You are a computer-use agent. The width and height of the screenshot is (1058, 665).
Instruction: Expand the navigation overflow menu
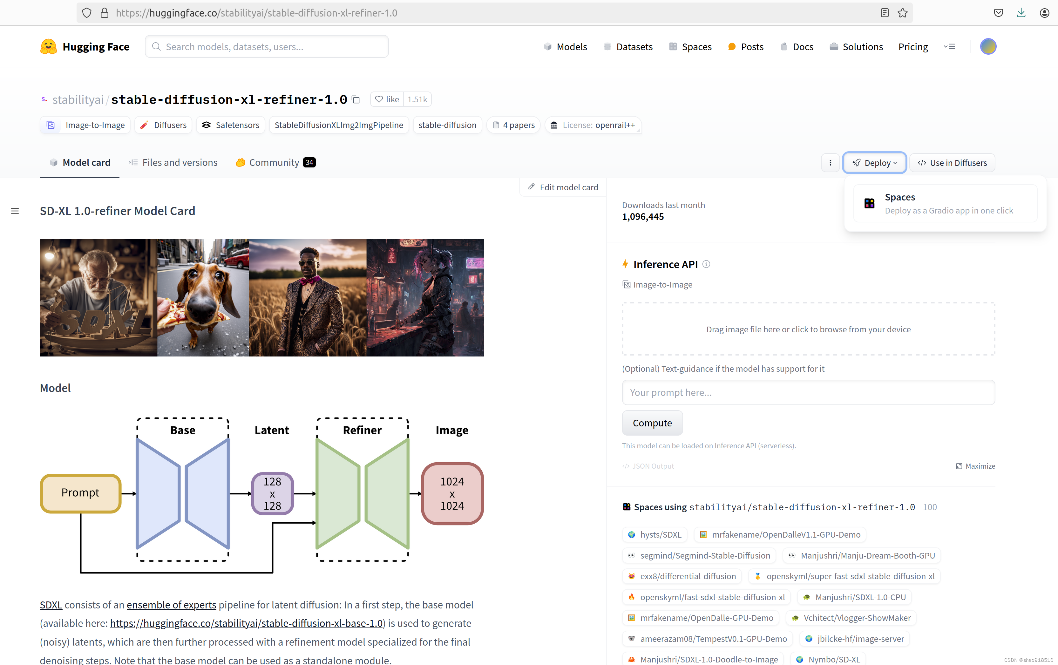pyautogui.click(x=949, y=47)
